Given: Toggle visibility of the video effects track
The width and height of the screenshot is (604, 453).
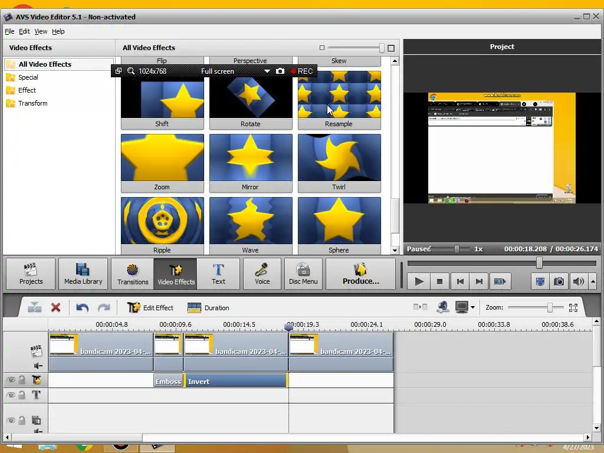Looking at the screenshot, I should tap(11, 380).
